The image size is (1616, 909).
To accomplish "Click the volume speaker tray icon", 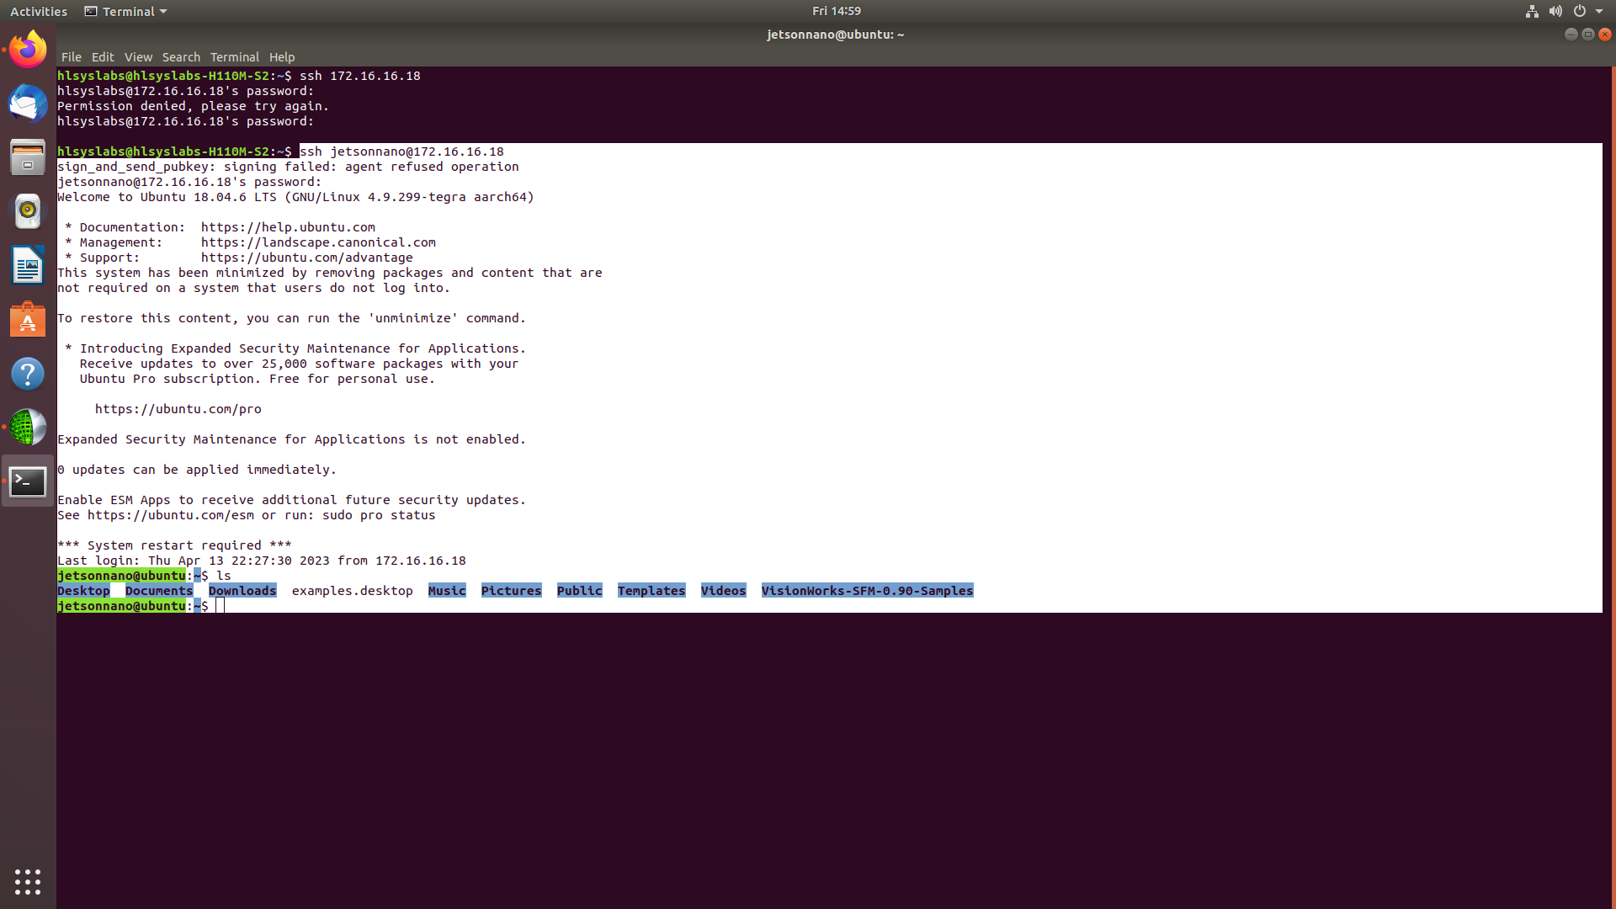I will point(1555,11).
